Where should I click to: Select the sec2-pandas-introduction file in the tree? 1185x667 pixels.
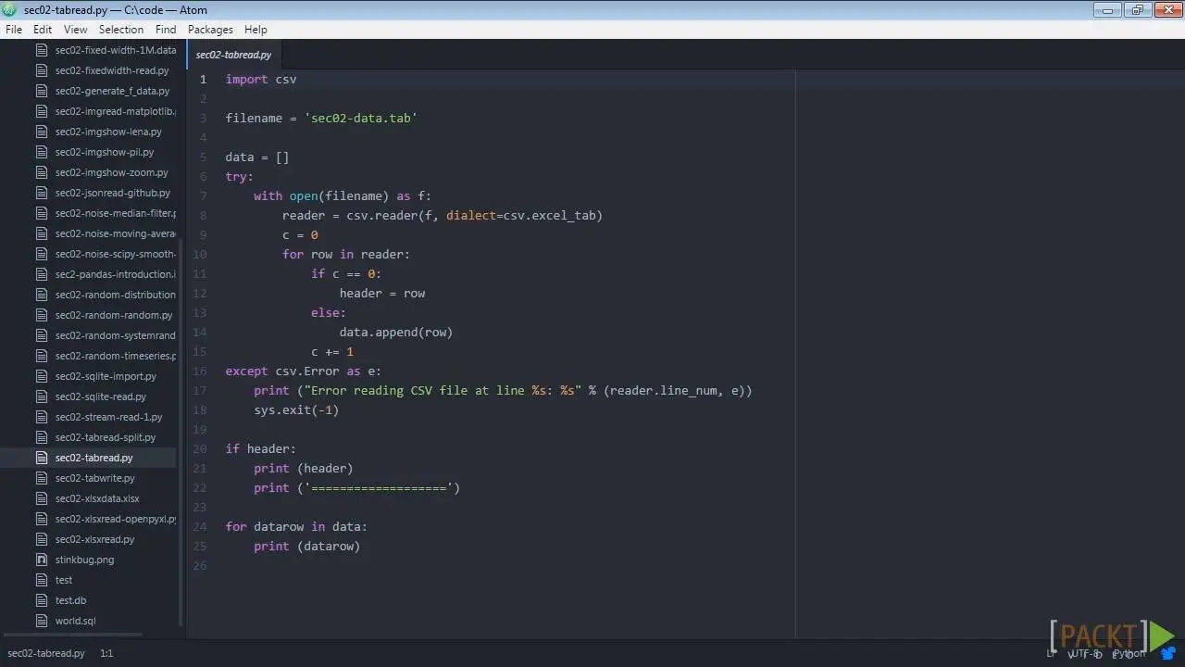pos(115,274)
